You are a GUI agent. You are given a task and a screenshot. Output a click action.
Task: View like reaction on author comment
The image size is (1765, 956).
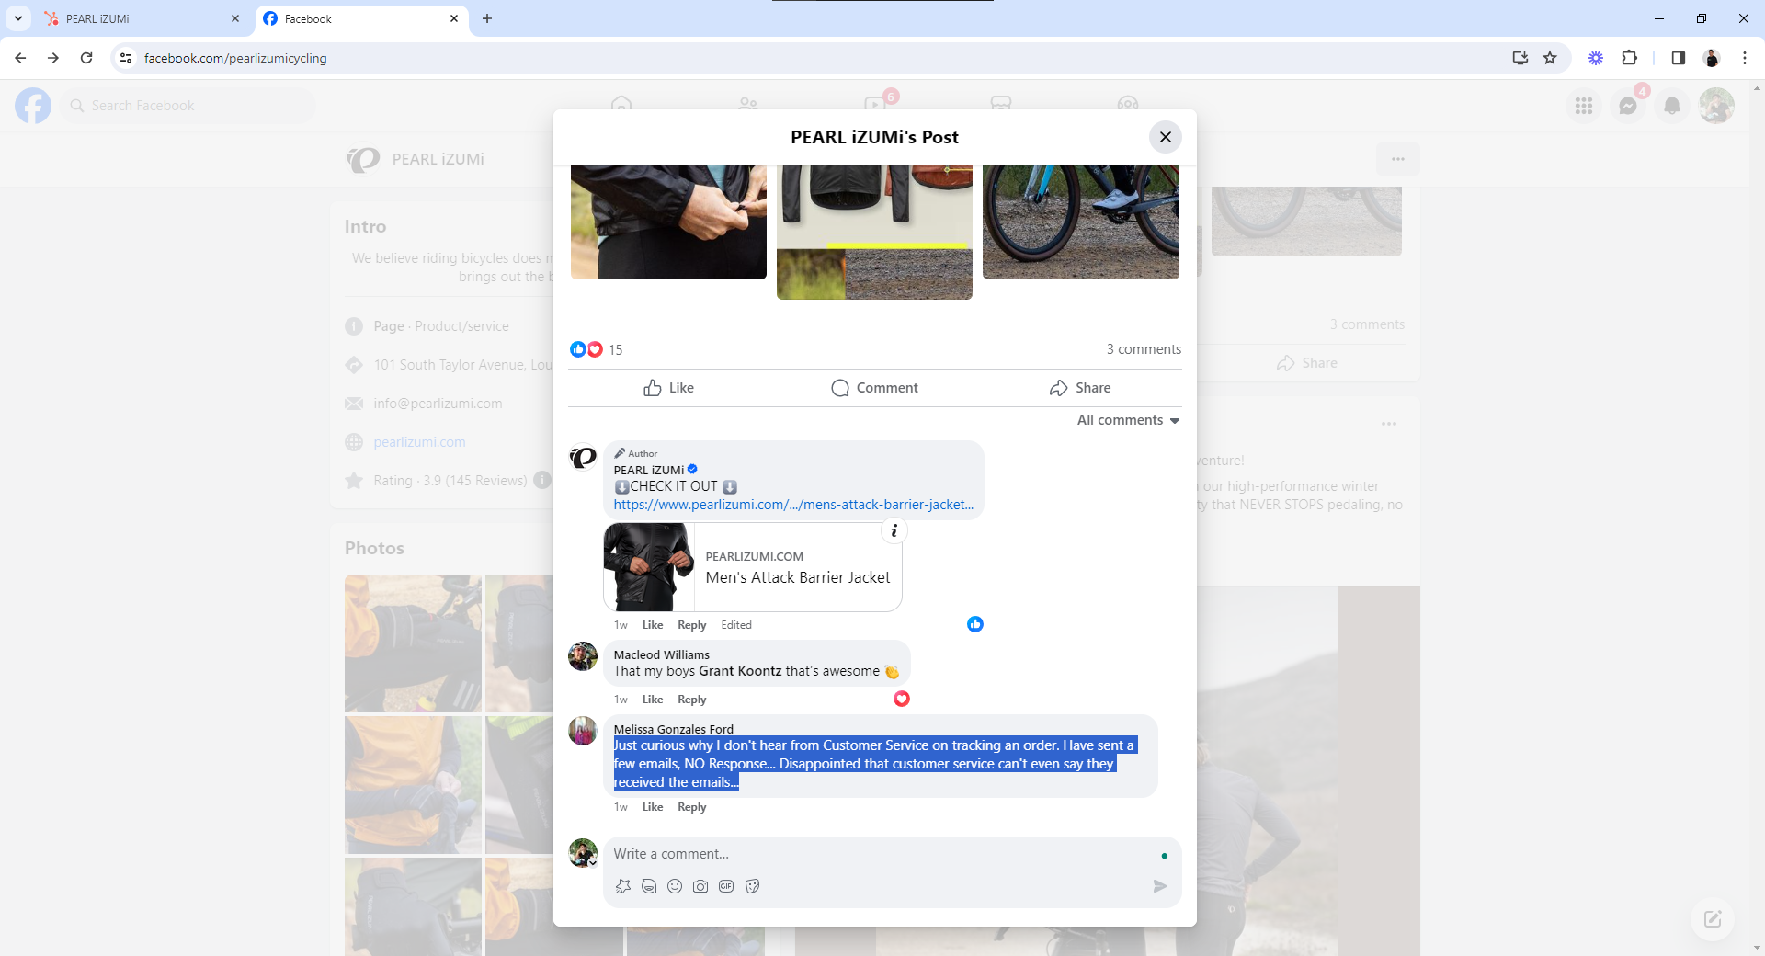[975, 624]
